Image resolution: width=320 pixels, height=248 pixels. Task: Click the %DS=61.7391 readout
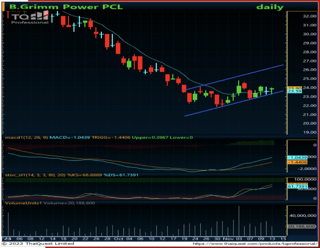point(121,175)
